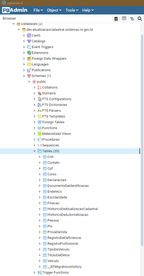
Task: Click the Functions node icon
Action: pos(40,128)
